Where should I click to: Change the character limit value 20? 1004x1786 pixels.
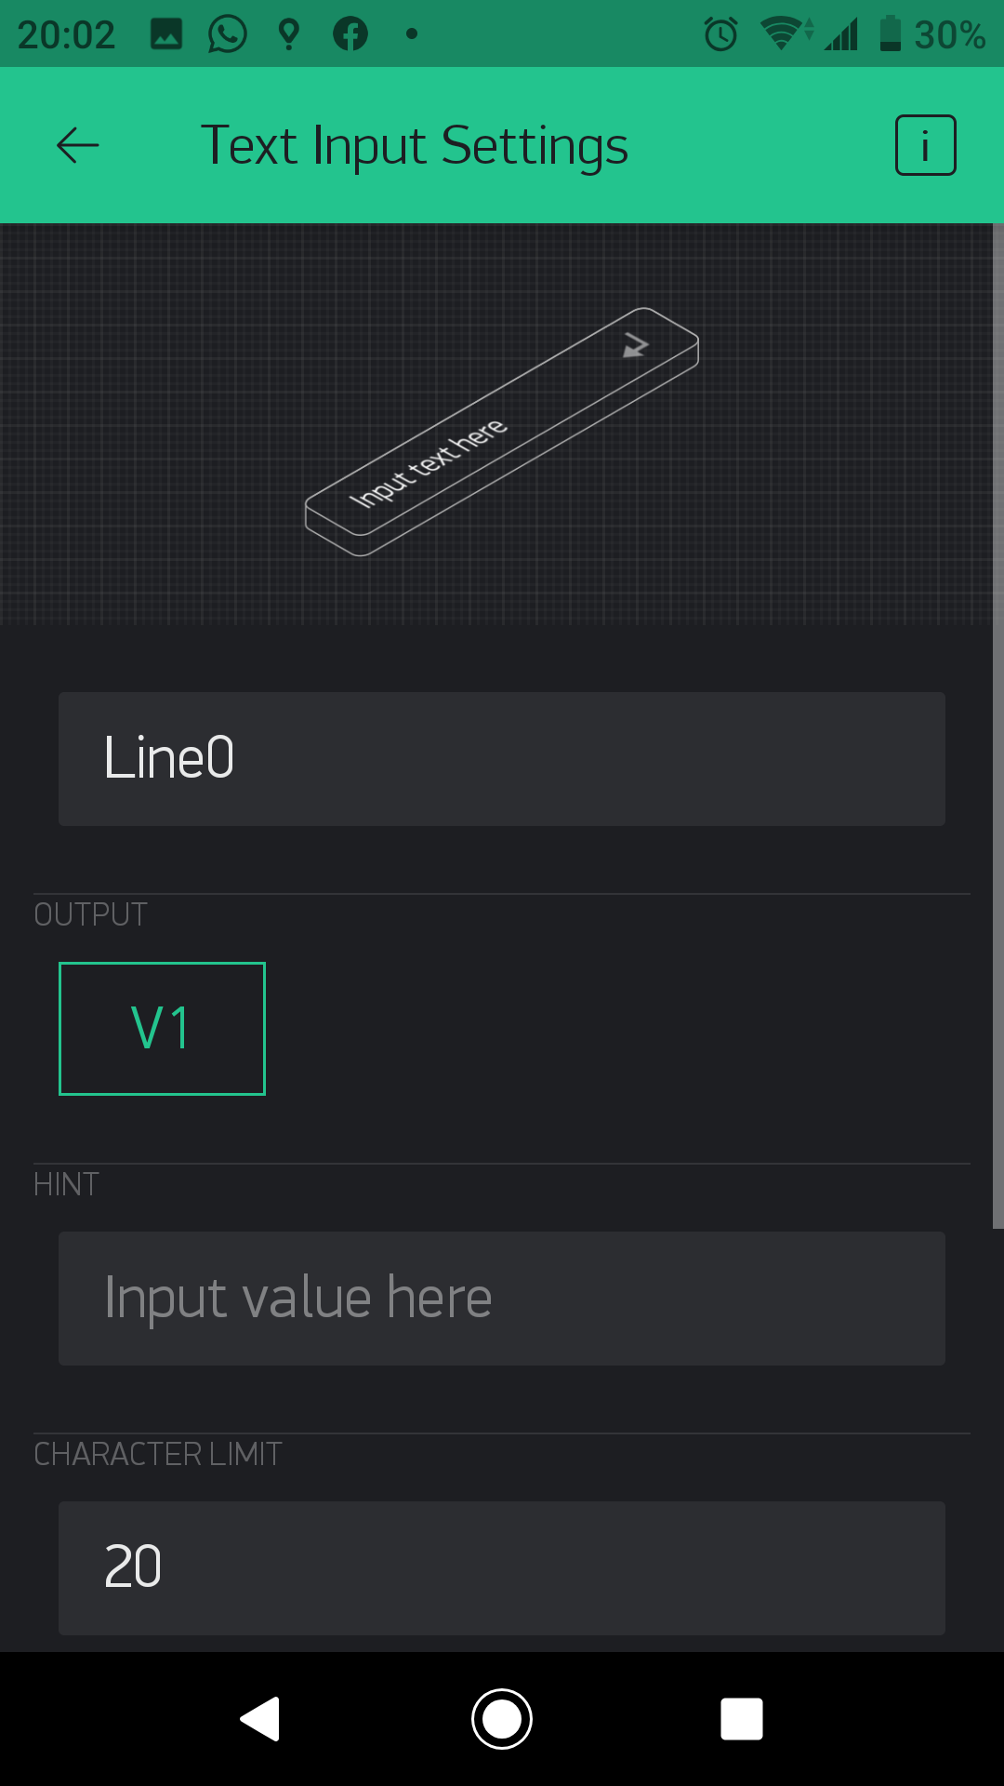502,1568
